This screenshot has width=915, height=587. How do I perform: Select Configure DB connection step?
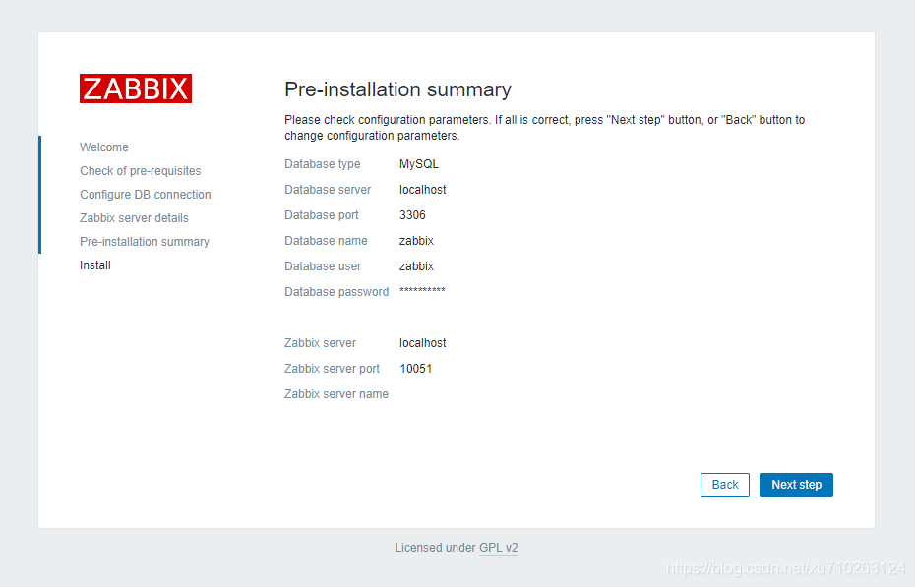point(146,195)
